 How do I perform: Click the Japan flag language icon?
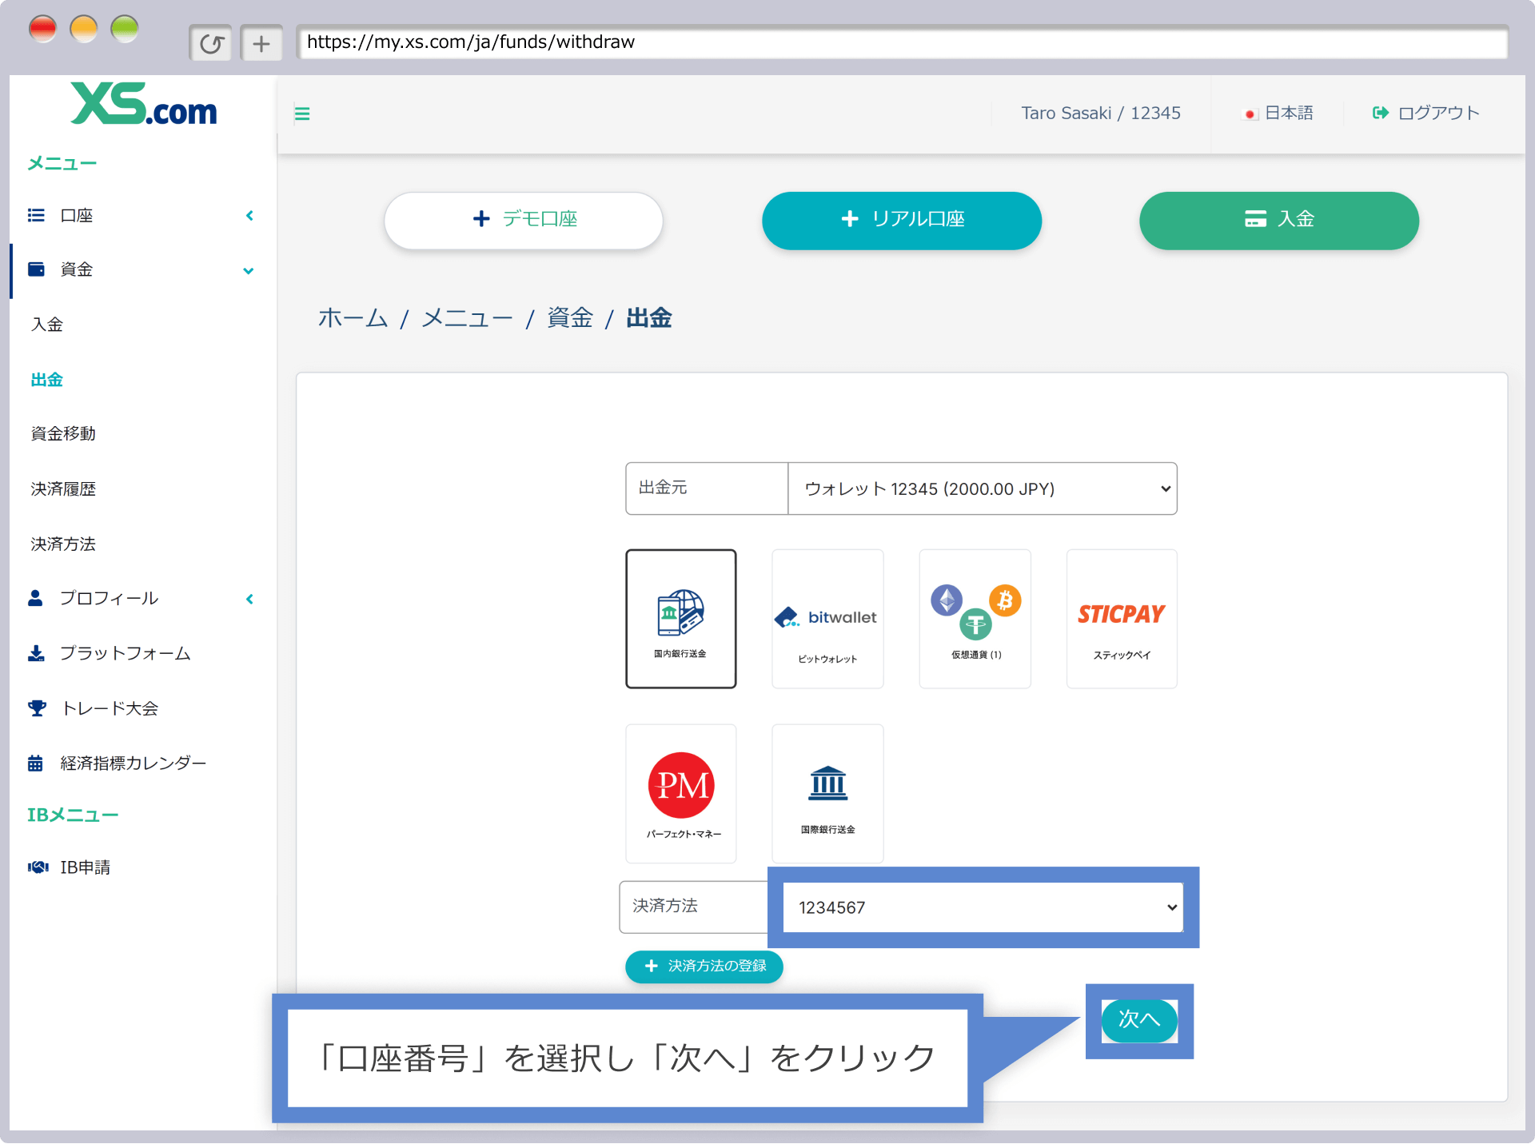(1250, 114)
